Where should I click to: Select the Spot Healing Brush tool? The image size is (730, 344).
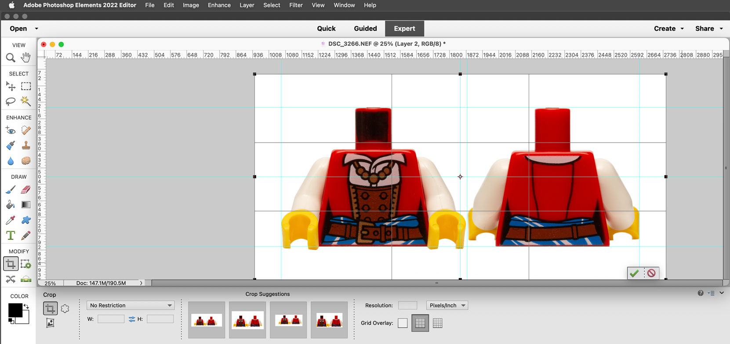click(x=26, y=130)
